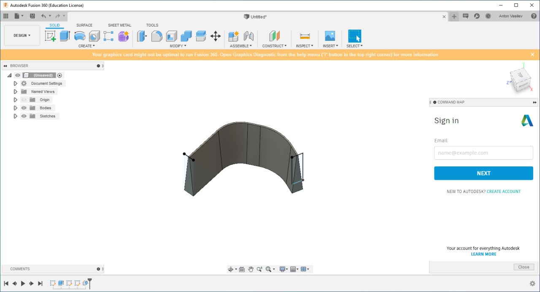This screenshot has height=292, width=540.
Task: Click the New Component icon
Action: click(x=234, y=36)
